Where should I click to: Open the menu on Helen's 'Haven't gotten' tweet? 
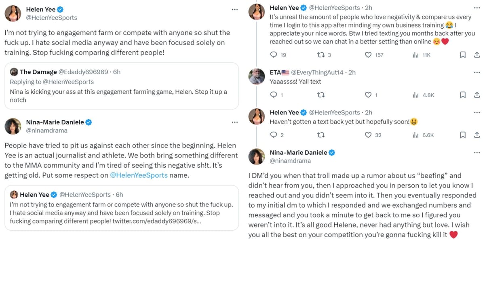tap(477, 112)
